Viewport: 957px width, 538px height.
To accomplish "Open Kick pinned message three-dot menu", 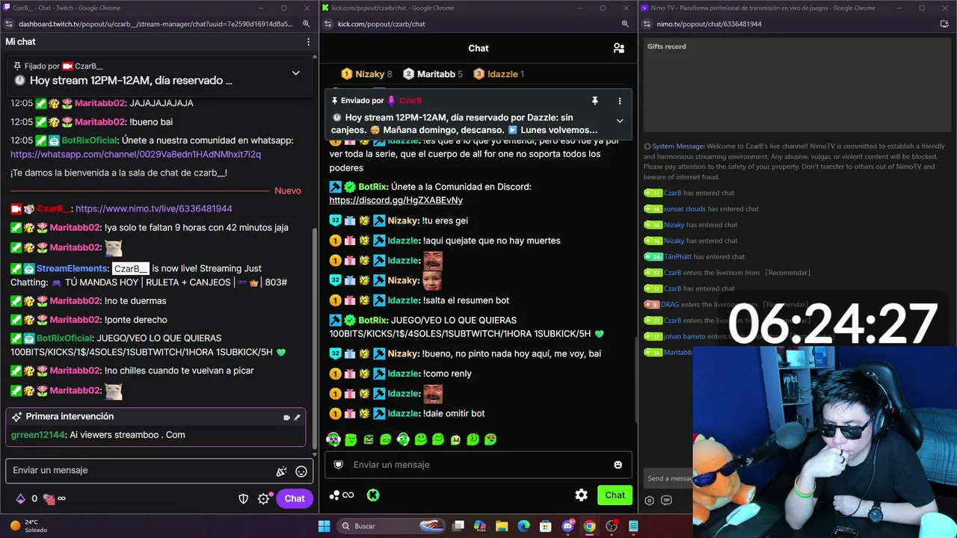I will (619, 101).
